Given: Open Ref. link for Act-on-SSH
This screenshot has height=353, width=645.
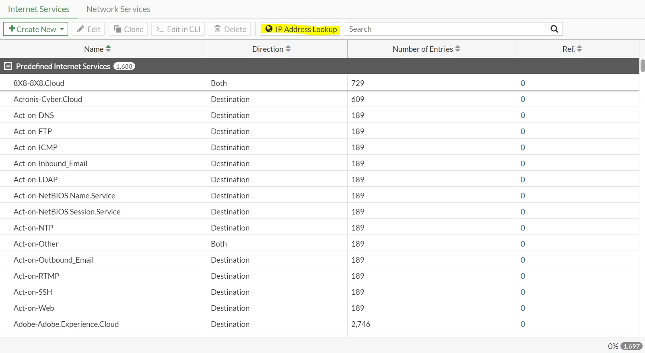Looking at the screenshot, I should pyautogui.click(x=523, y=292).
